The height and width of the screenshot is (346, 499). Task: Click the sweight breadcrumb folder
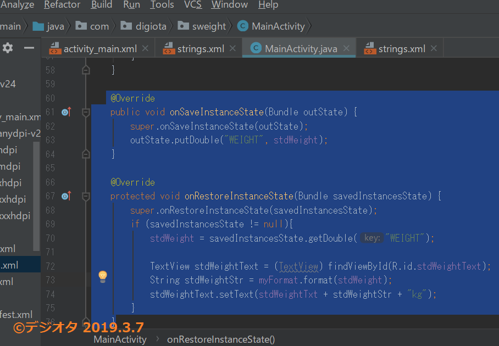[202, 26]
